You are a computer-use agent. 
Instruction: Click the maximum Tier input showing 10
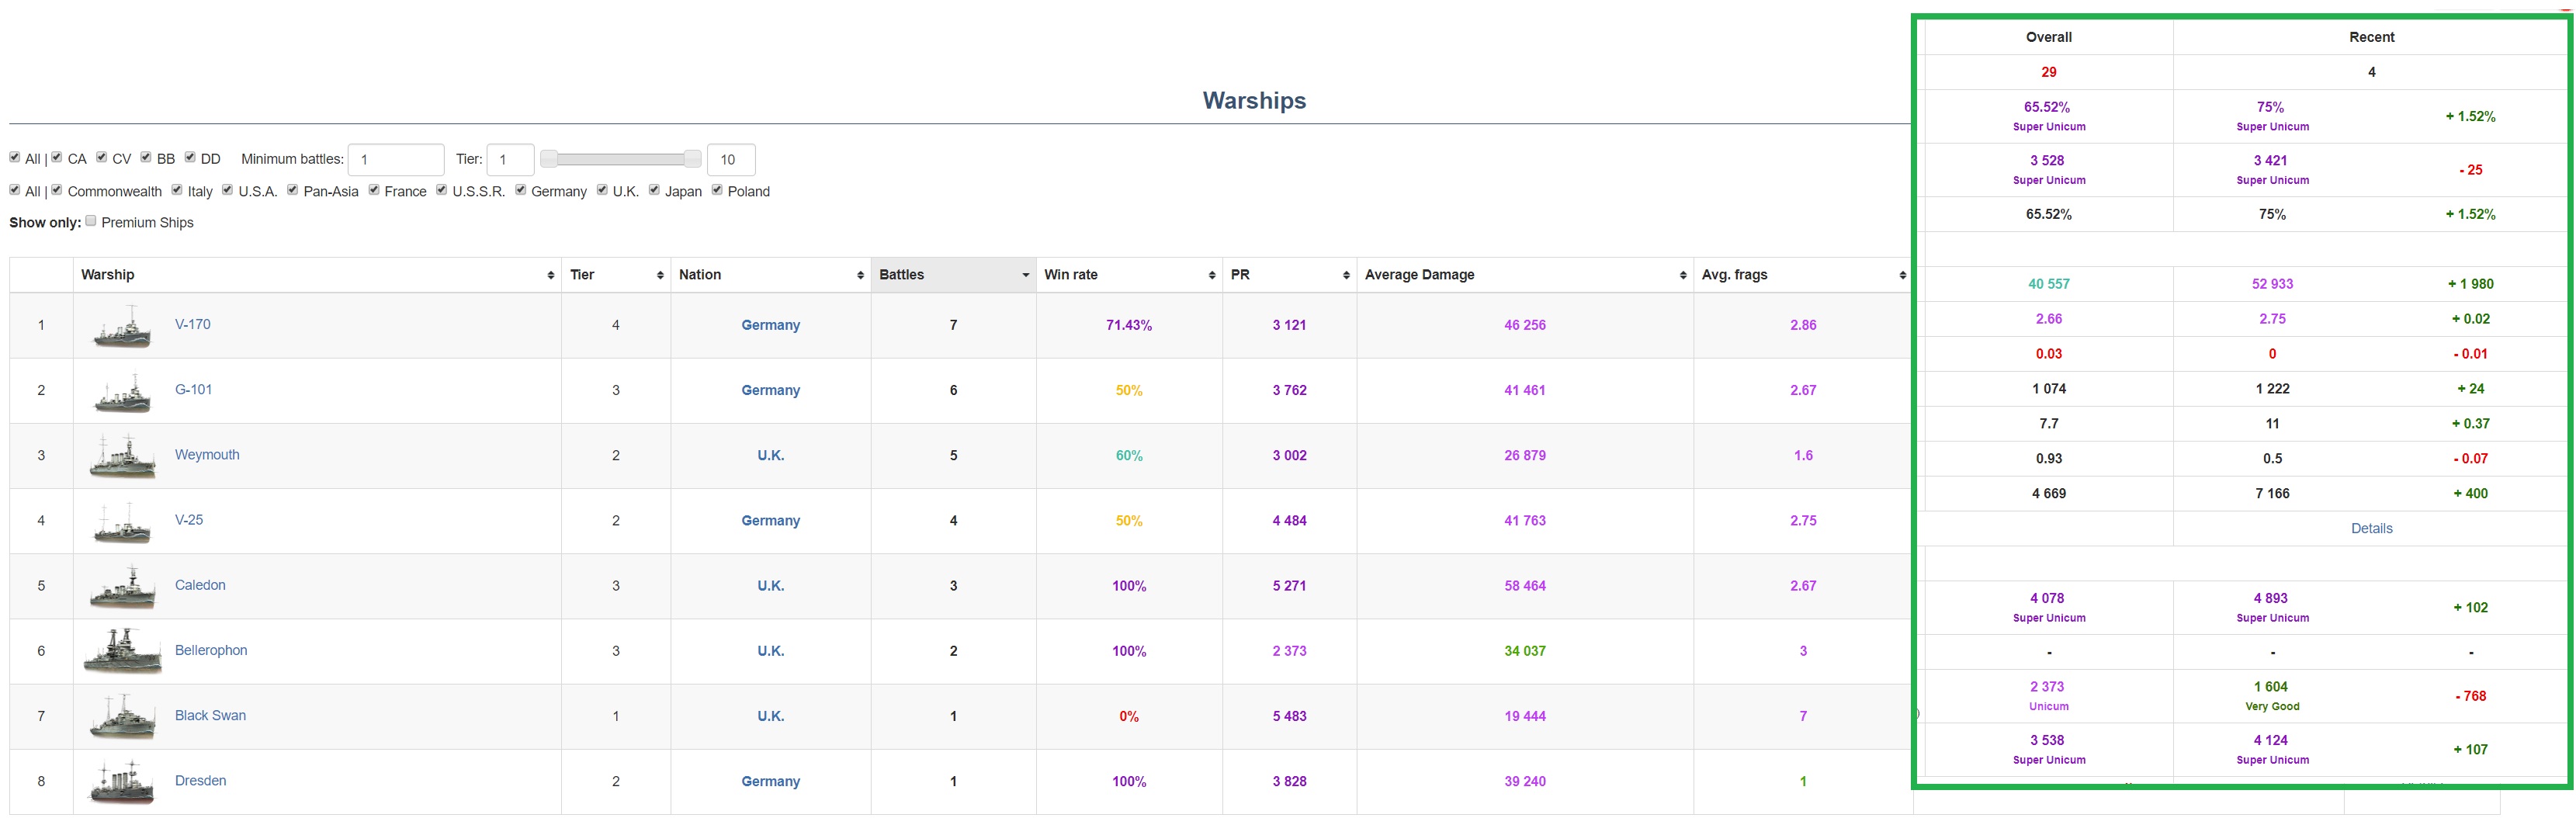pos(731,160)
